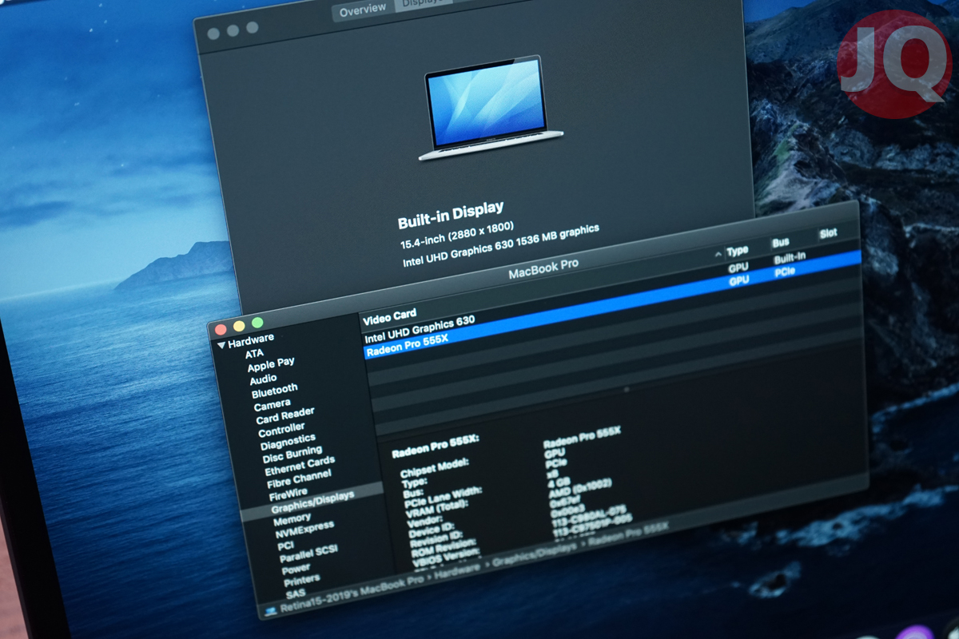
Task: Switch to Overview tab in About This Mac
Action: 363,11
